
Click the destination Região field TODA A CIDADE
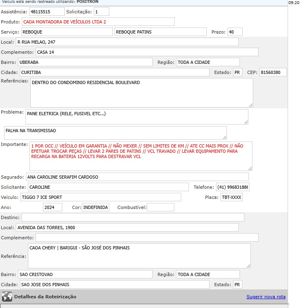point(208,274)
